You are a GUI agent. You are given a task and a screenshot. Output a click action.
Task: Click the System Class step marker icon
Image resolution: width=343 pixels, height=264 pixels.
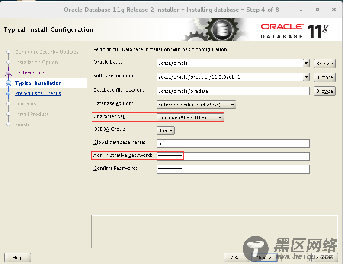click(x=9, y=73)
